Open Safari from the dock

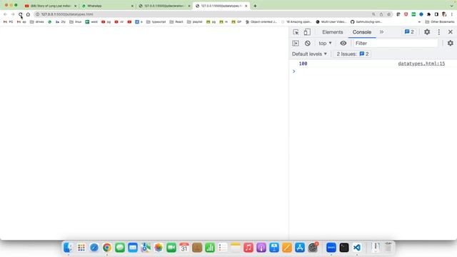coord(94,248)
